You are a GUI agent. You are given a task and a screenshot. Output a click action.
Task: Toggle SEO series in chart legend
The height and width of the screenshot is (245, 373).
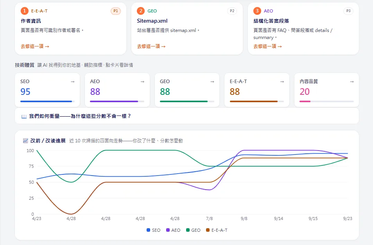click(x=153, y=230)
